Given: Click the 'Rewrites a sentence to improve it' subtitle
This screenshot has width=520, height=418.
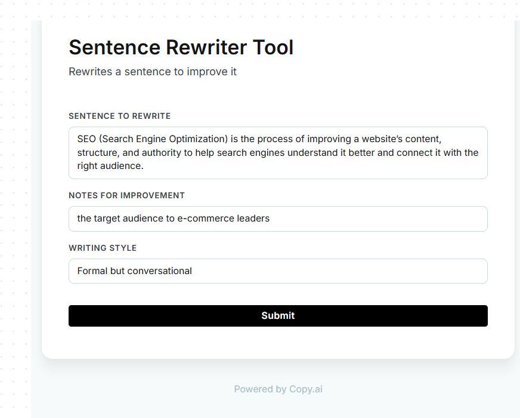Looking at the screenshot, I should (153, 72).
